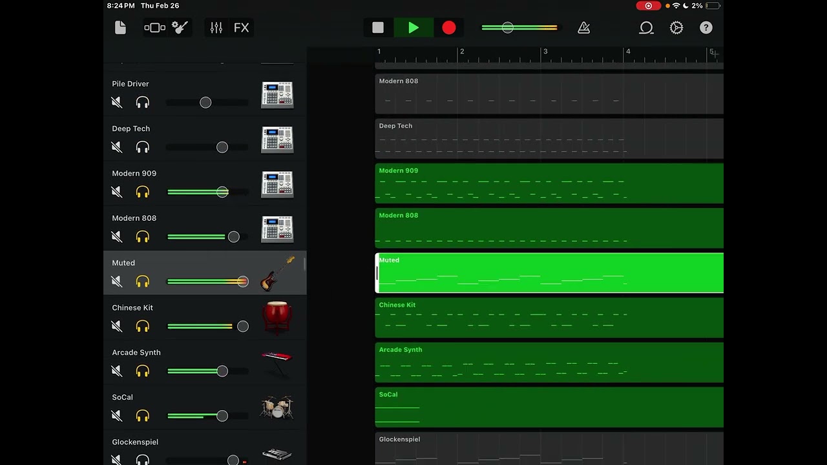Screen dimensions: 827x465
Task: Unsolo the SoCal track
Action: 143,416
